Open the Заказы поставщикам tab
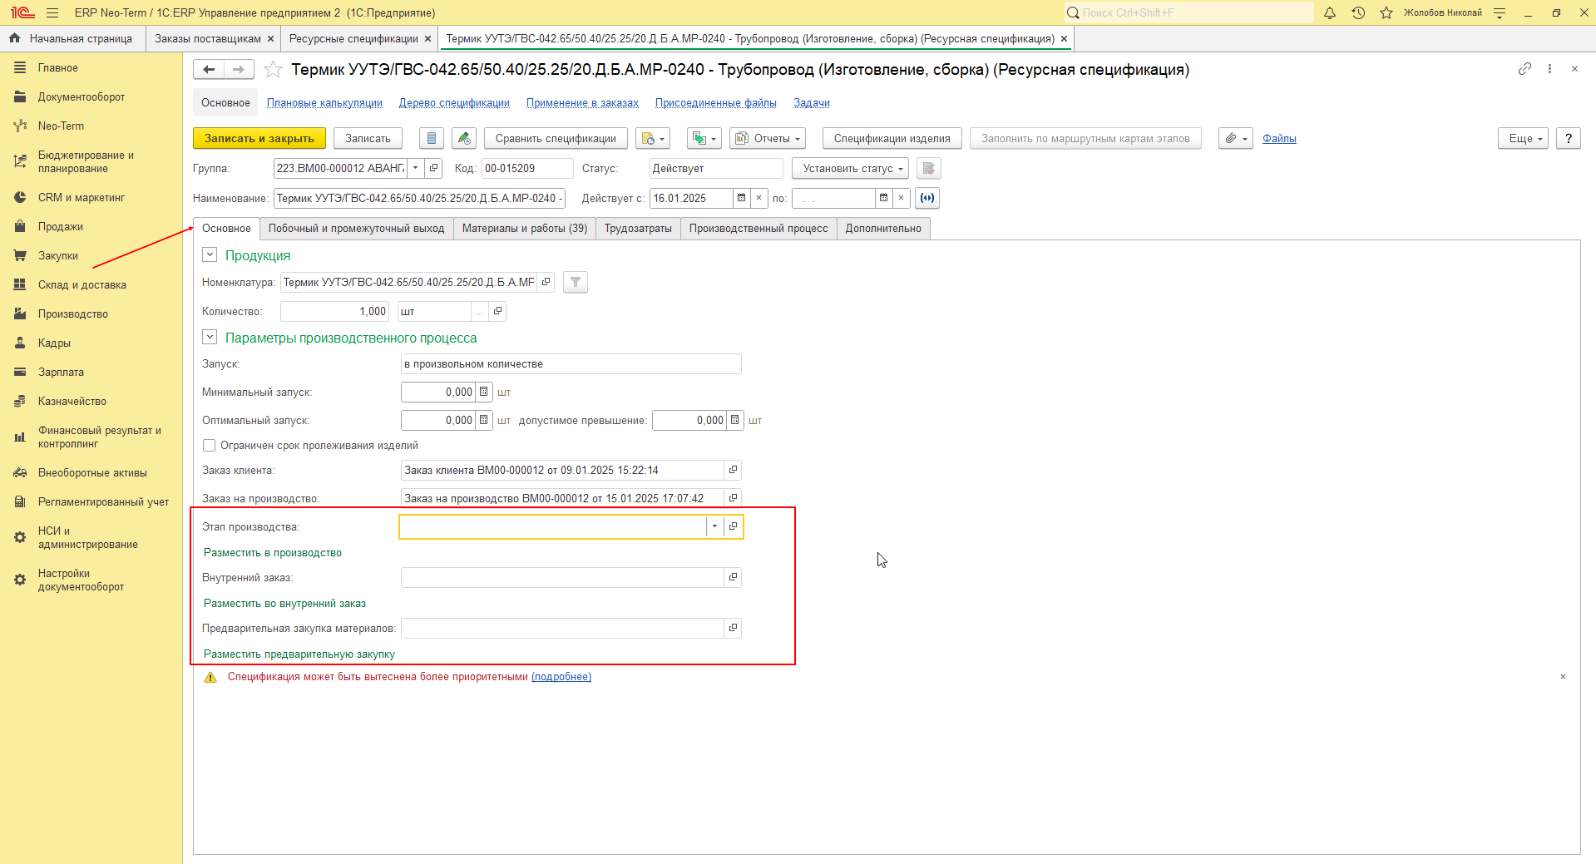1596x864 pixels. (208, 39)
